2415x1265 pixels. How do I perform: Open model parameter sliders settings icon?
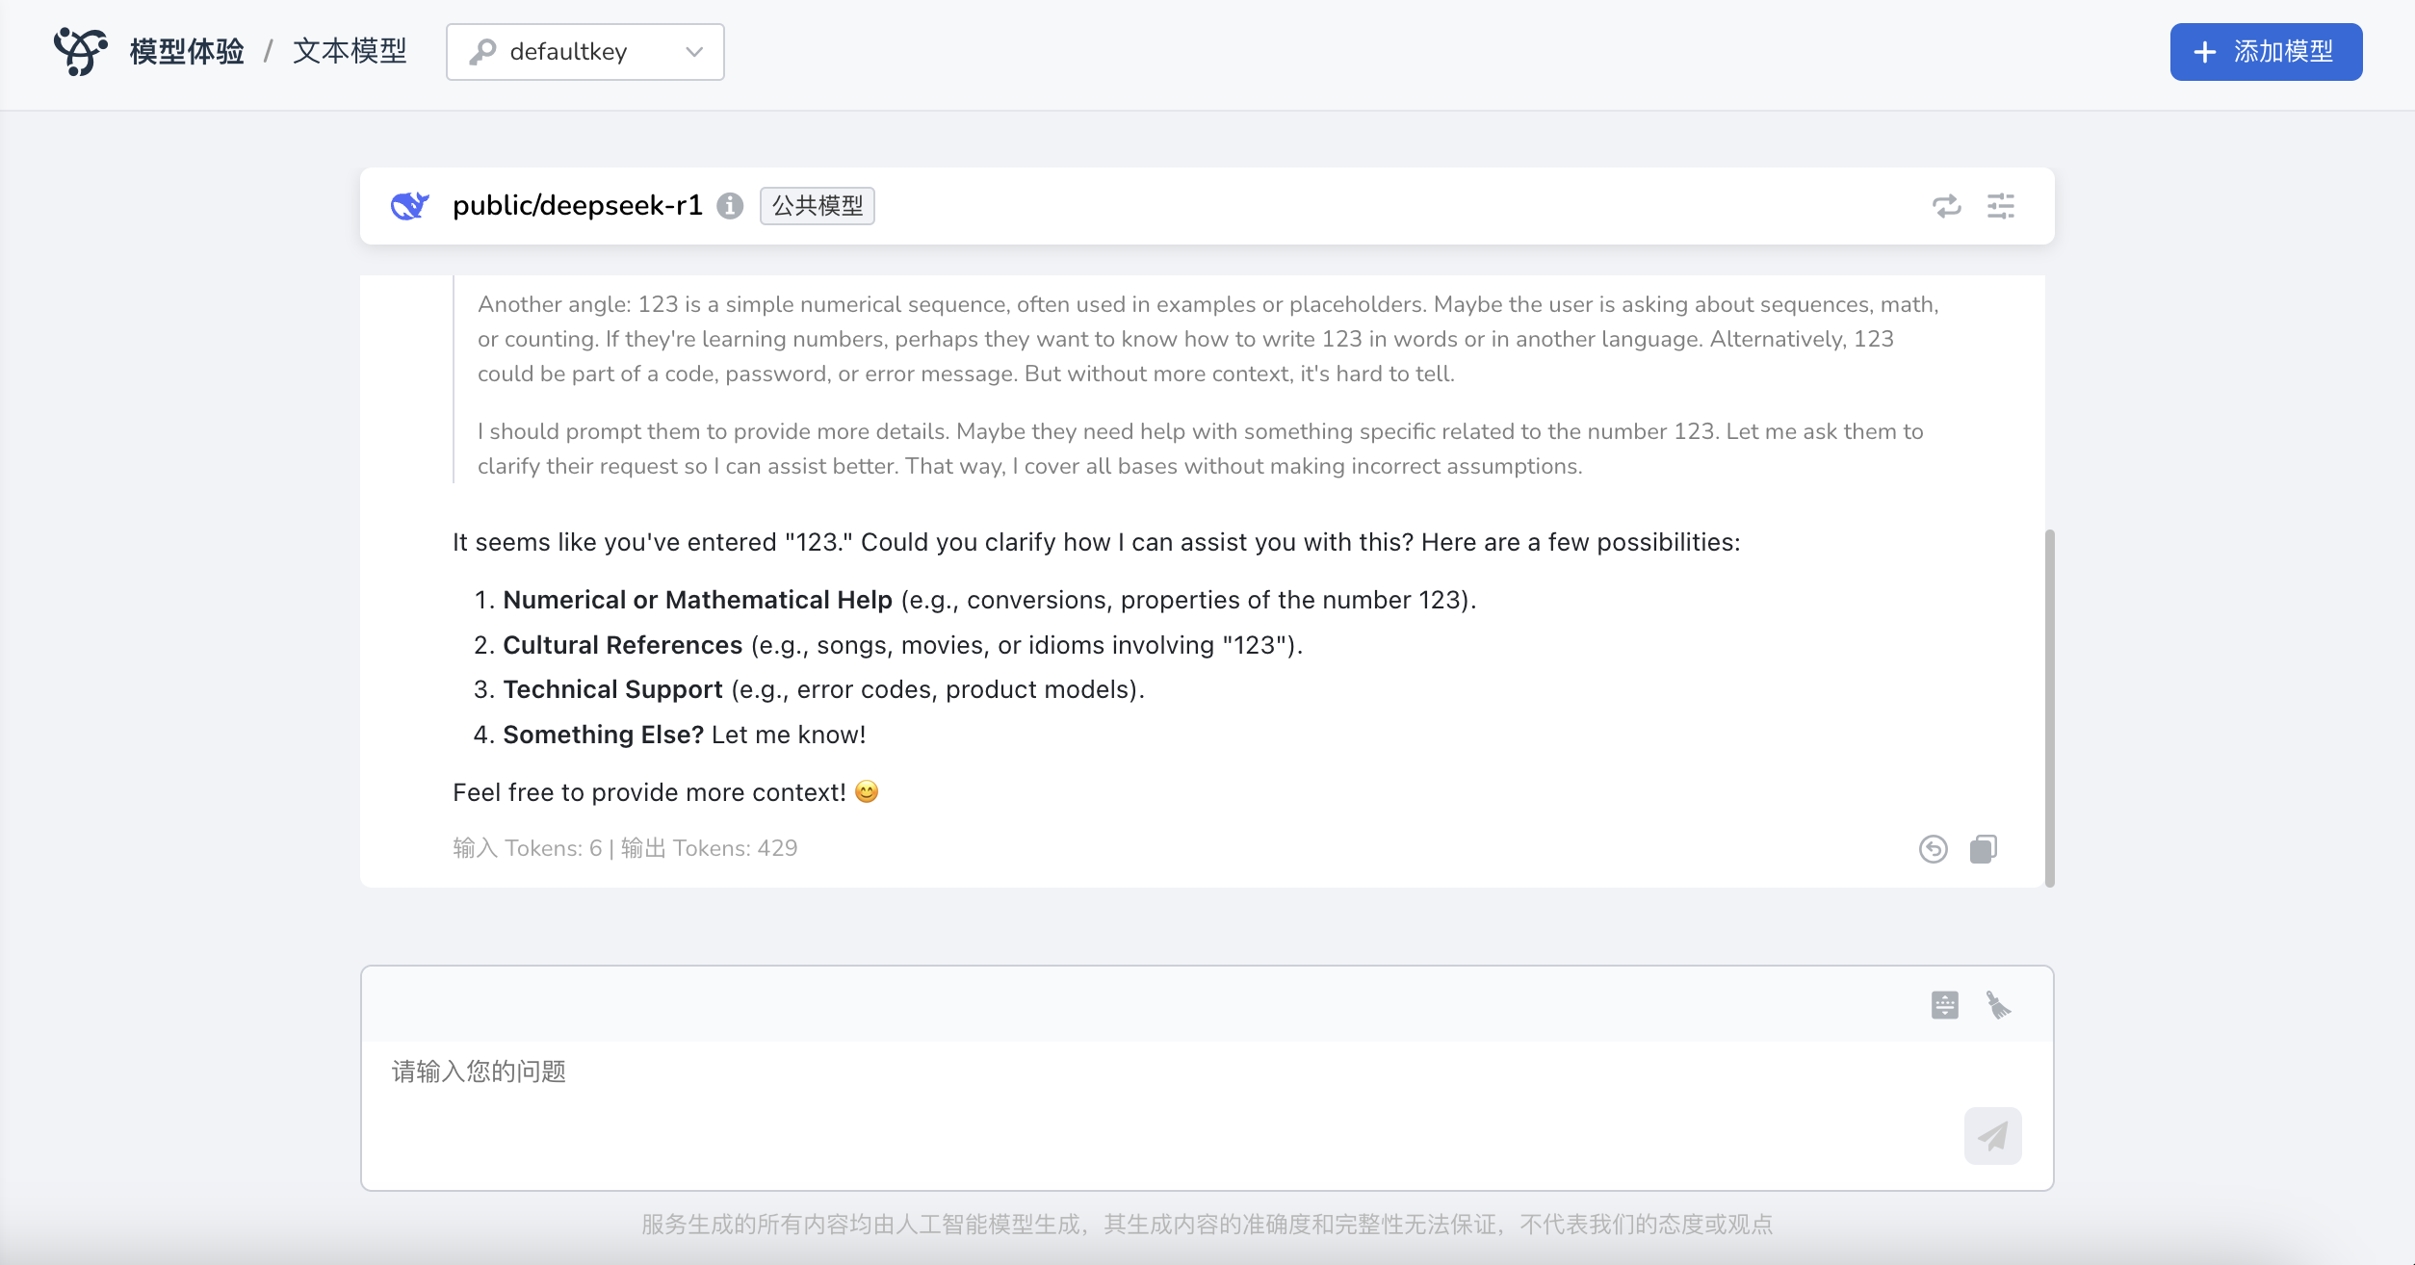pos(2001,206)
